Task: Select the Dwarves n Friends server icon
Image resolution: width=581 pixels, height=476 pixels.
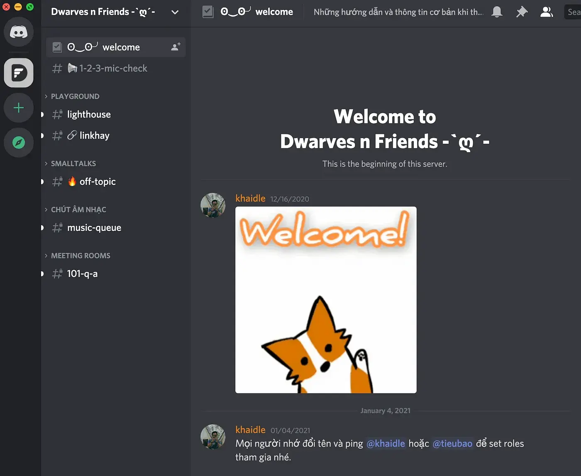Action: tap(19, 73)
